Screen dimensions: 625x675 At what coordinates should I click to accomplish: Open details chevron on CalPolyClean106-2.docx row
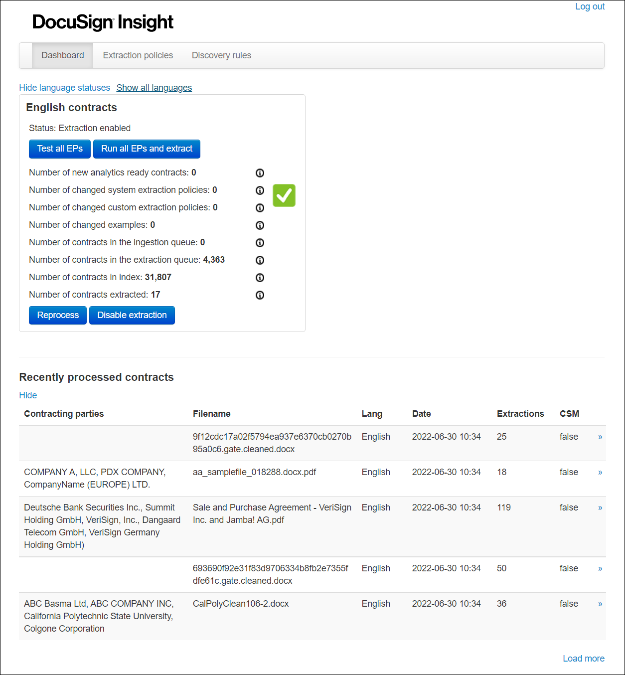600,604
